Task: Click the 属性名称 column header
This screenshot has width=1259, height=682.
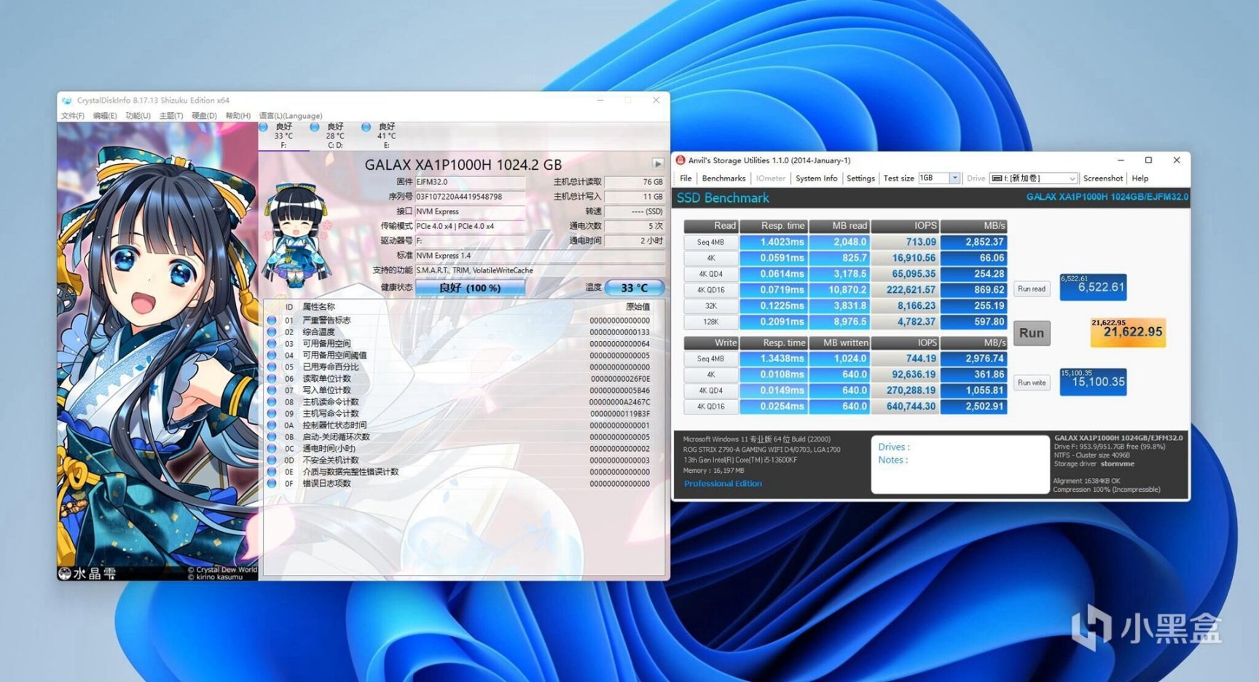Action: pos(318,307)
